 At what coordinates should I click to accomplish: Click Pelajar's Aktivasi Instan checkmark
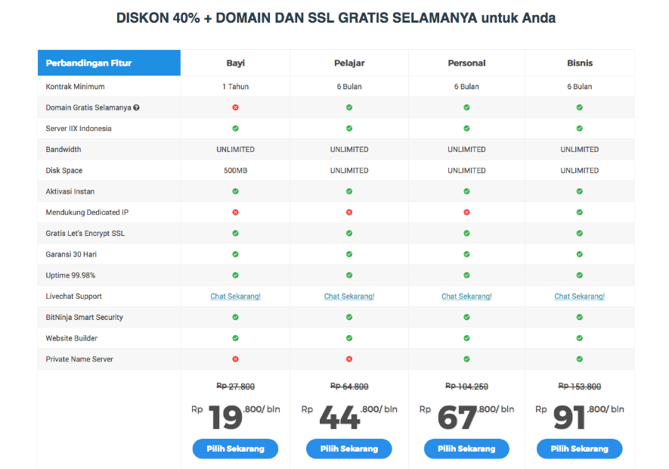click(349, 191)
